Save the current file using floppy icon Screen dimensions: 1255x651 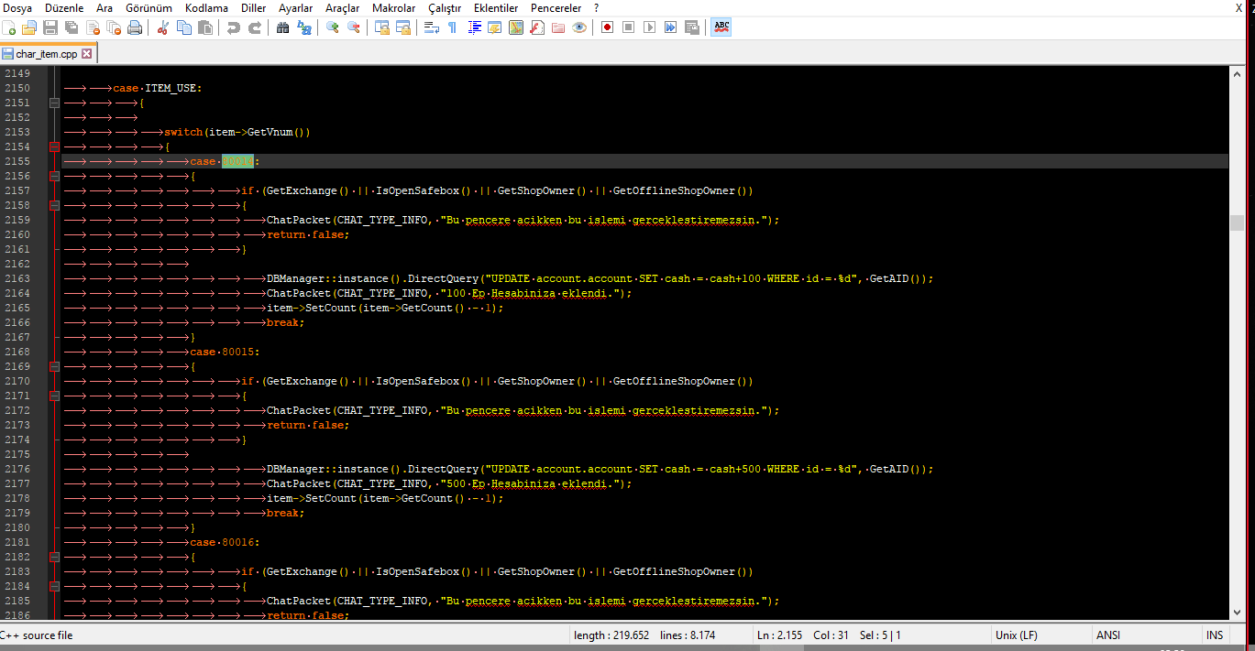(50, 27)
